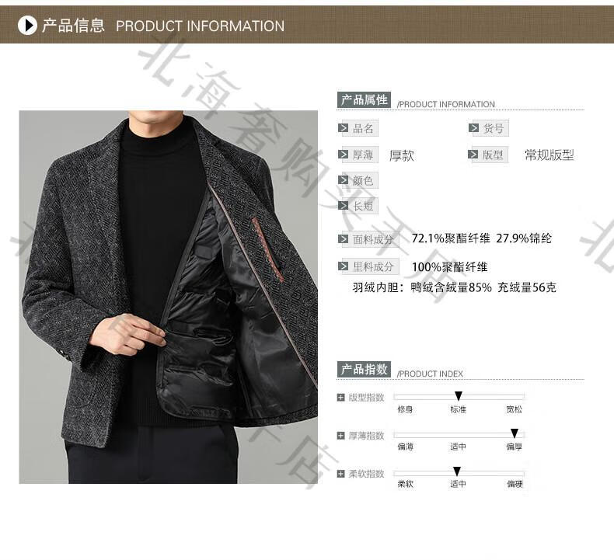The width and height of the screenshot is (614, 560).
Task: Expand the 版型指数 plus icon
Action: coord(340,398)
